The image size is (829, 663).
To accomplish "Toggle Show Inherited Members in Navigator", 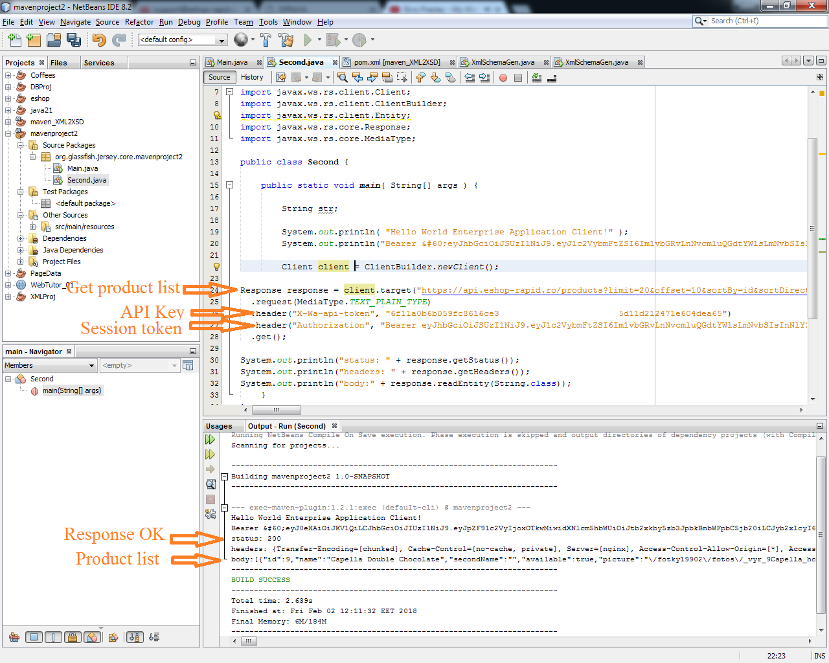I will tap(14, 637).
